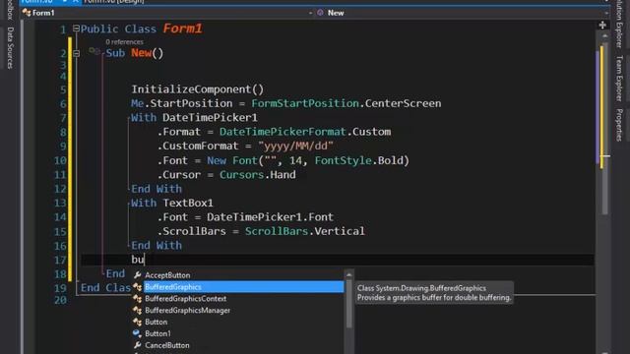The width and height of the screenshot is (630, 354).
Task: Click DateTimePicker1.Font on line 14
Action: tap(270, 217)
